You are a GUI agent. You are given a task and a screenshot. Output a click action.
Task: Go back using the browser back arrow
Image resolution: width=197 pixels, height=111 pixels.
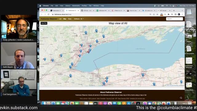42,14
